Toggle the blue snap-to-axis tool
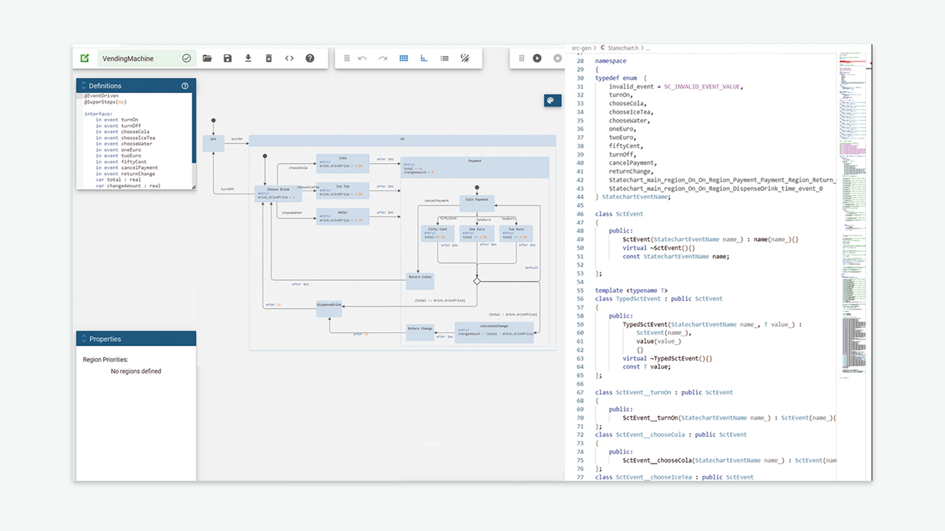Image resolution: width=945 pixels, height=531 pixels. (x=424, y=58)
